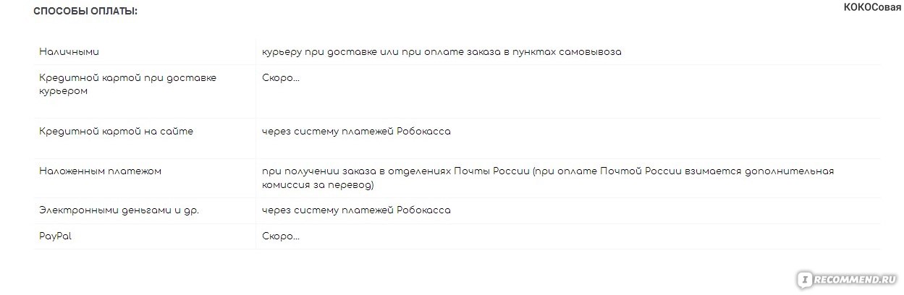
Task: Click the cash payment description about courier delivery
Action: click(x=442, y=52)
